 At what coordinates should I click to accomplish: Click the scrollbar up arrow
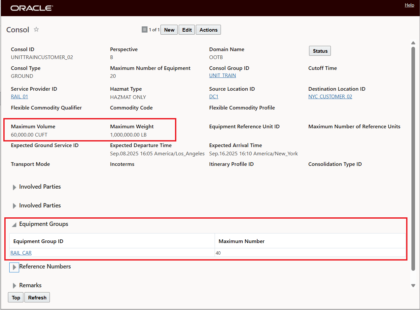[x=413, y=43]
